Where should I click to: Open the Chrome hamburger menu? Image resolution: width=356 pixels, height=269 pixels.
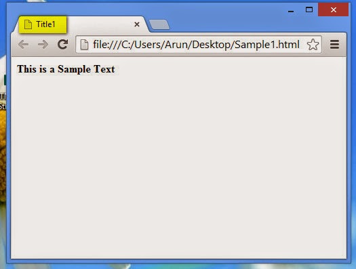tap(334, 45)
